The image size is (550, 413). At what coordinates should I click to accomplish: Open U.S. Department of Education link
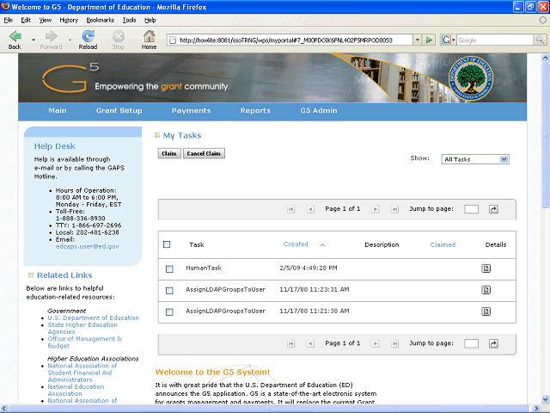(x=94, y=317)
